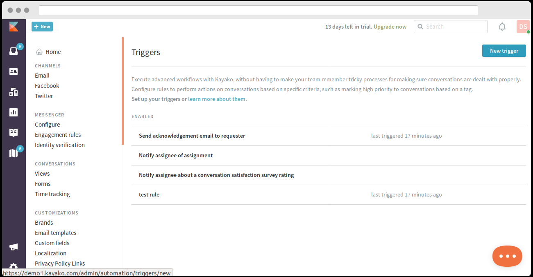Open Custom fields page
Screen dimensions: 533x277
click(52, 243)
